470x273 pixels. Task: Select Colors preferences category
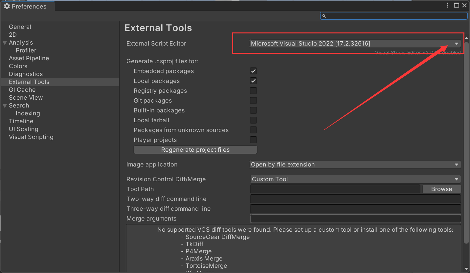coord(18,66)
